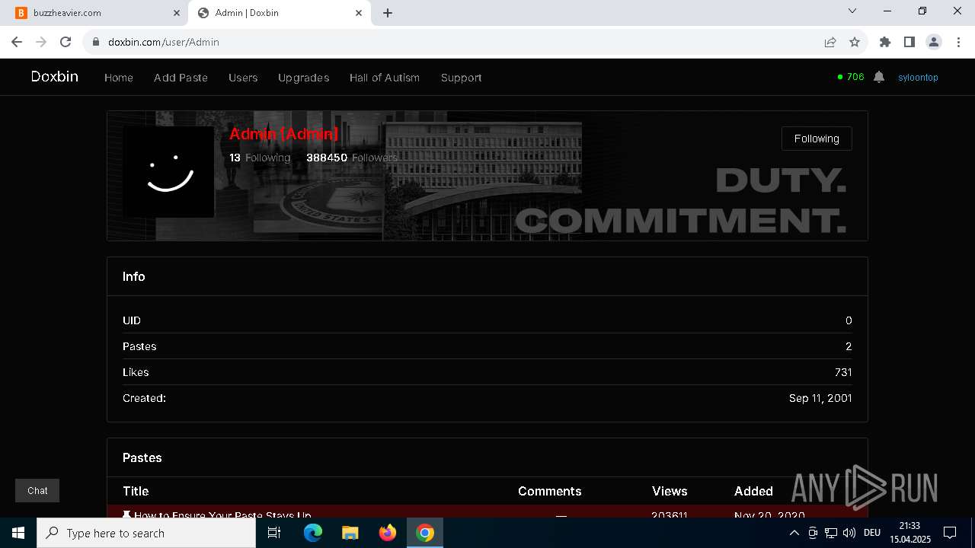Screen dimensions: 975x548
Task: Click the Following button on profile
Action: pos(817,139)
